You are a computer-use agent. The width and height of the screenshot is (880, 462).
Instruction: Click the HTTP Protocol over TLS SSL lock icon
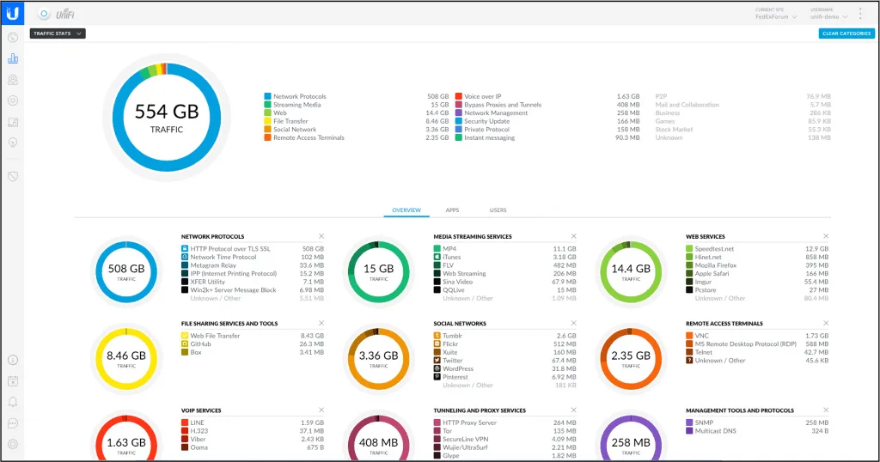click(x=185, y=248)
